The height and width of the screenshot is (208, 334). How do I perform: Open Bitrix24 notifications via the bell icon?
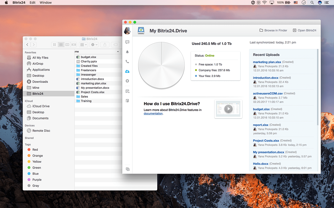coord(127,52)
